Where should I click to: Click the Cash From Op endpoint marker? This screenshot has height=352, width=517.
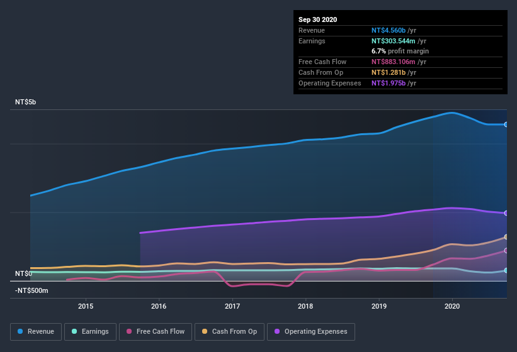coord(506,237)
